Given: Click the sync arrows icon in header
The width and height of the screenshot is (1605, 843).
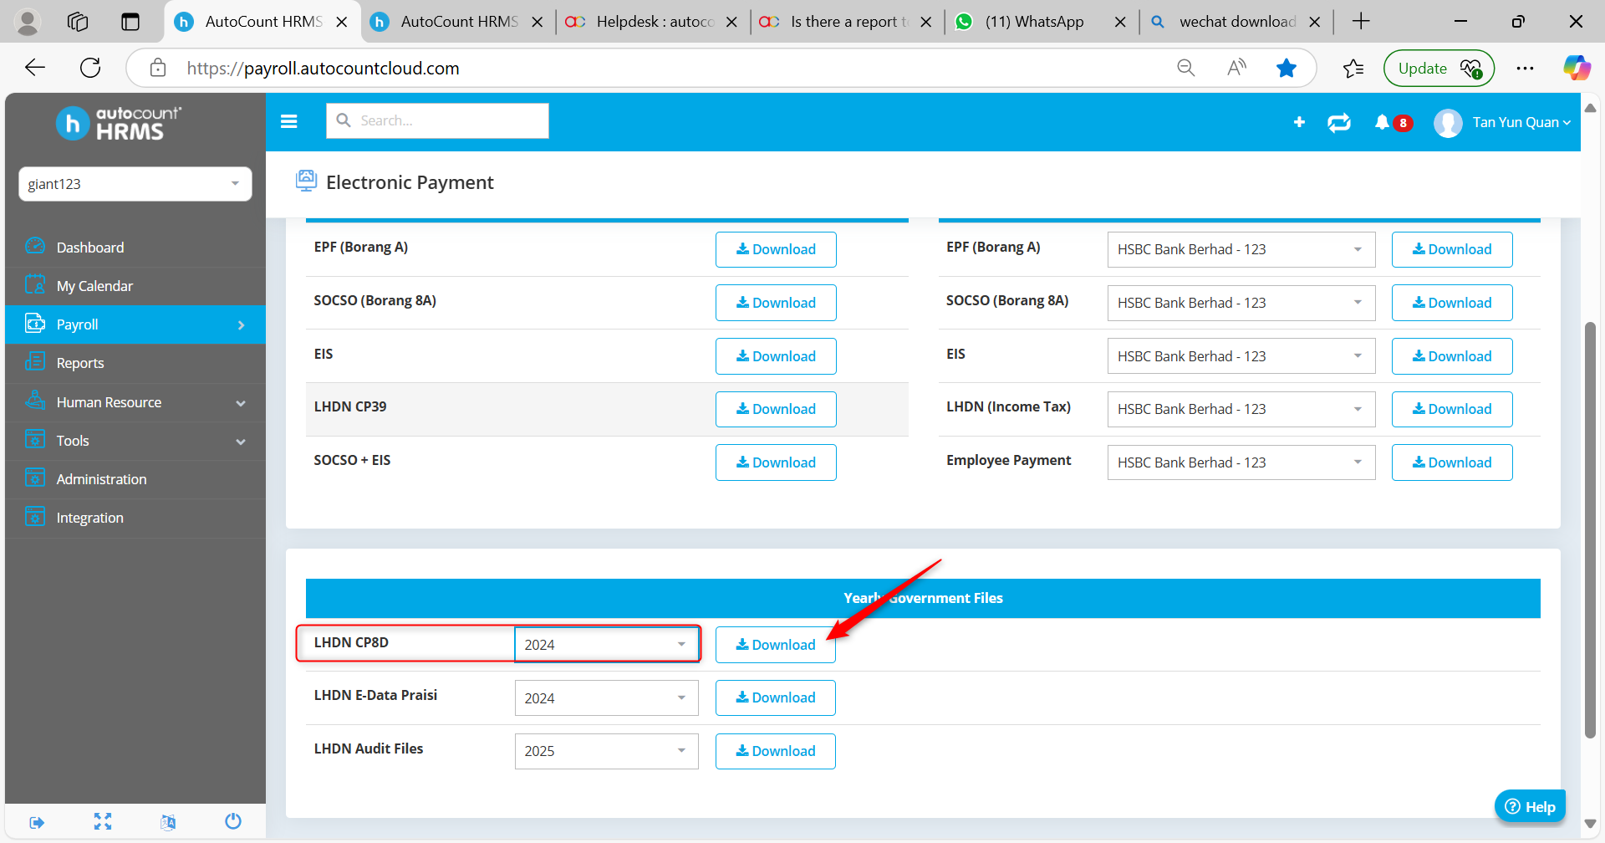Looking at the screenshot, I should point(1339,123).
